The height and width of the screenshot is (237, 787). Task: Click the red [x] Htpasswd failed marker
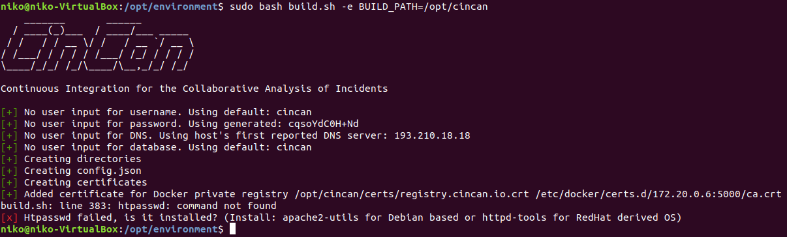tap(9, 217)
